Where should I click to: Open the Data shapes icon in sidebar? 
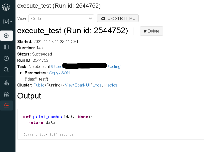(x=6, y=83)
